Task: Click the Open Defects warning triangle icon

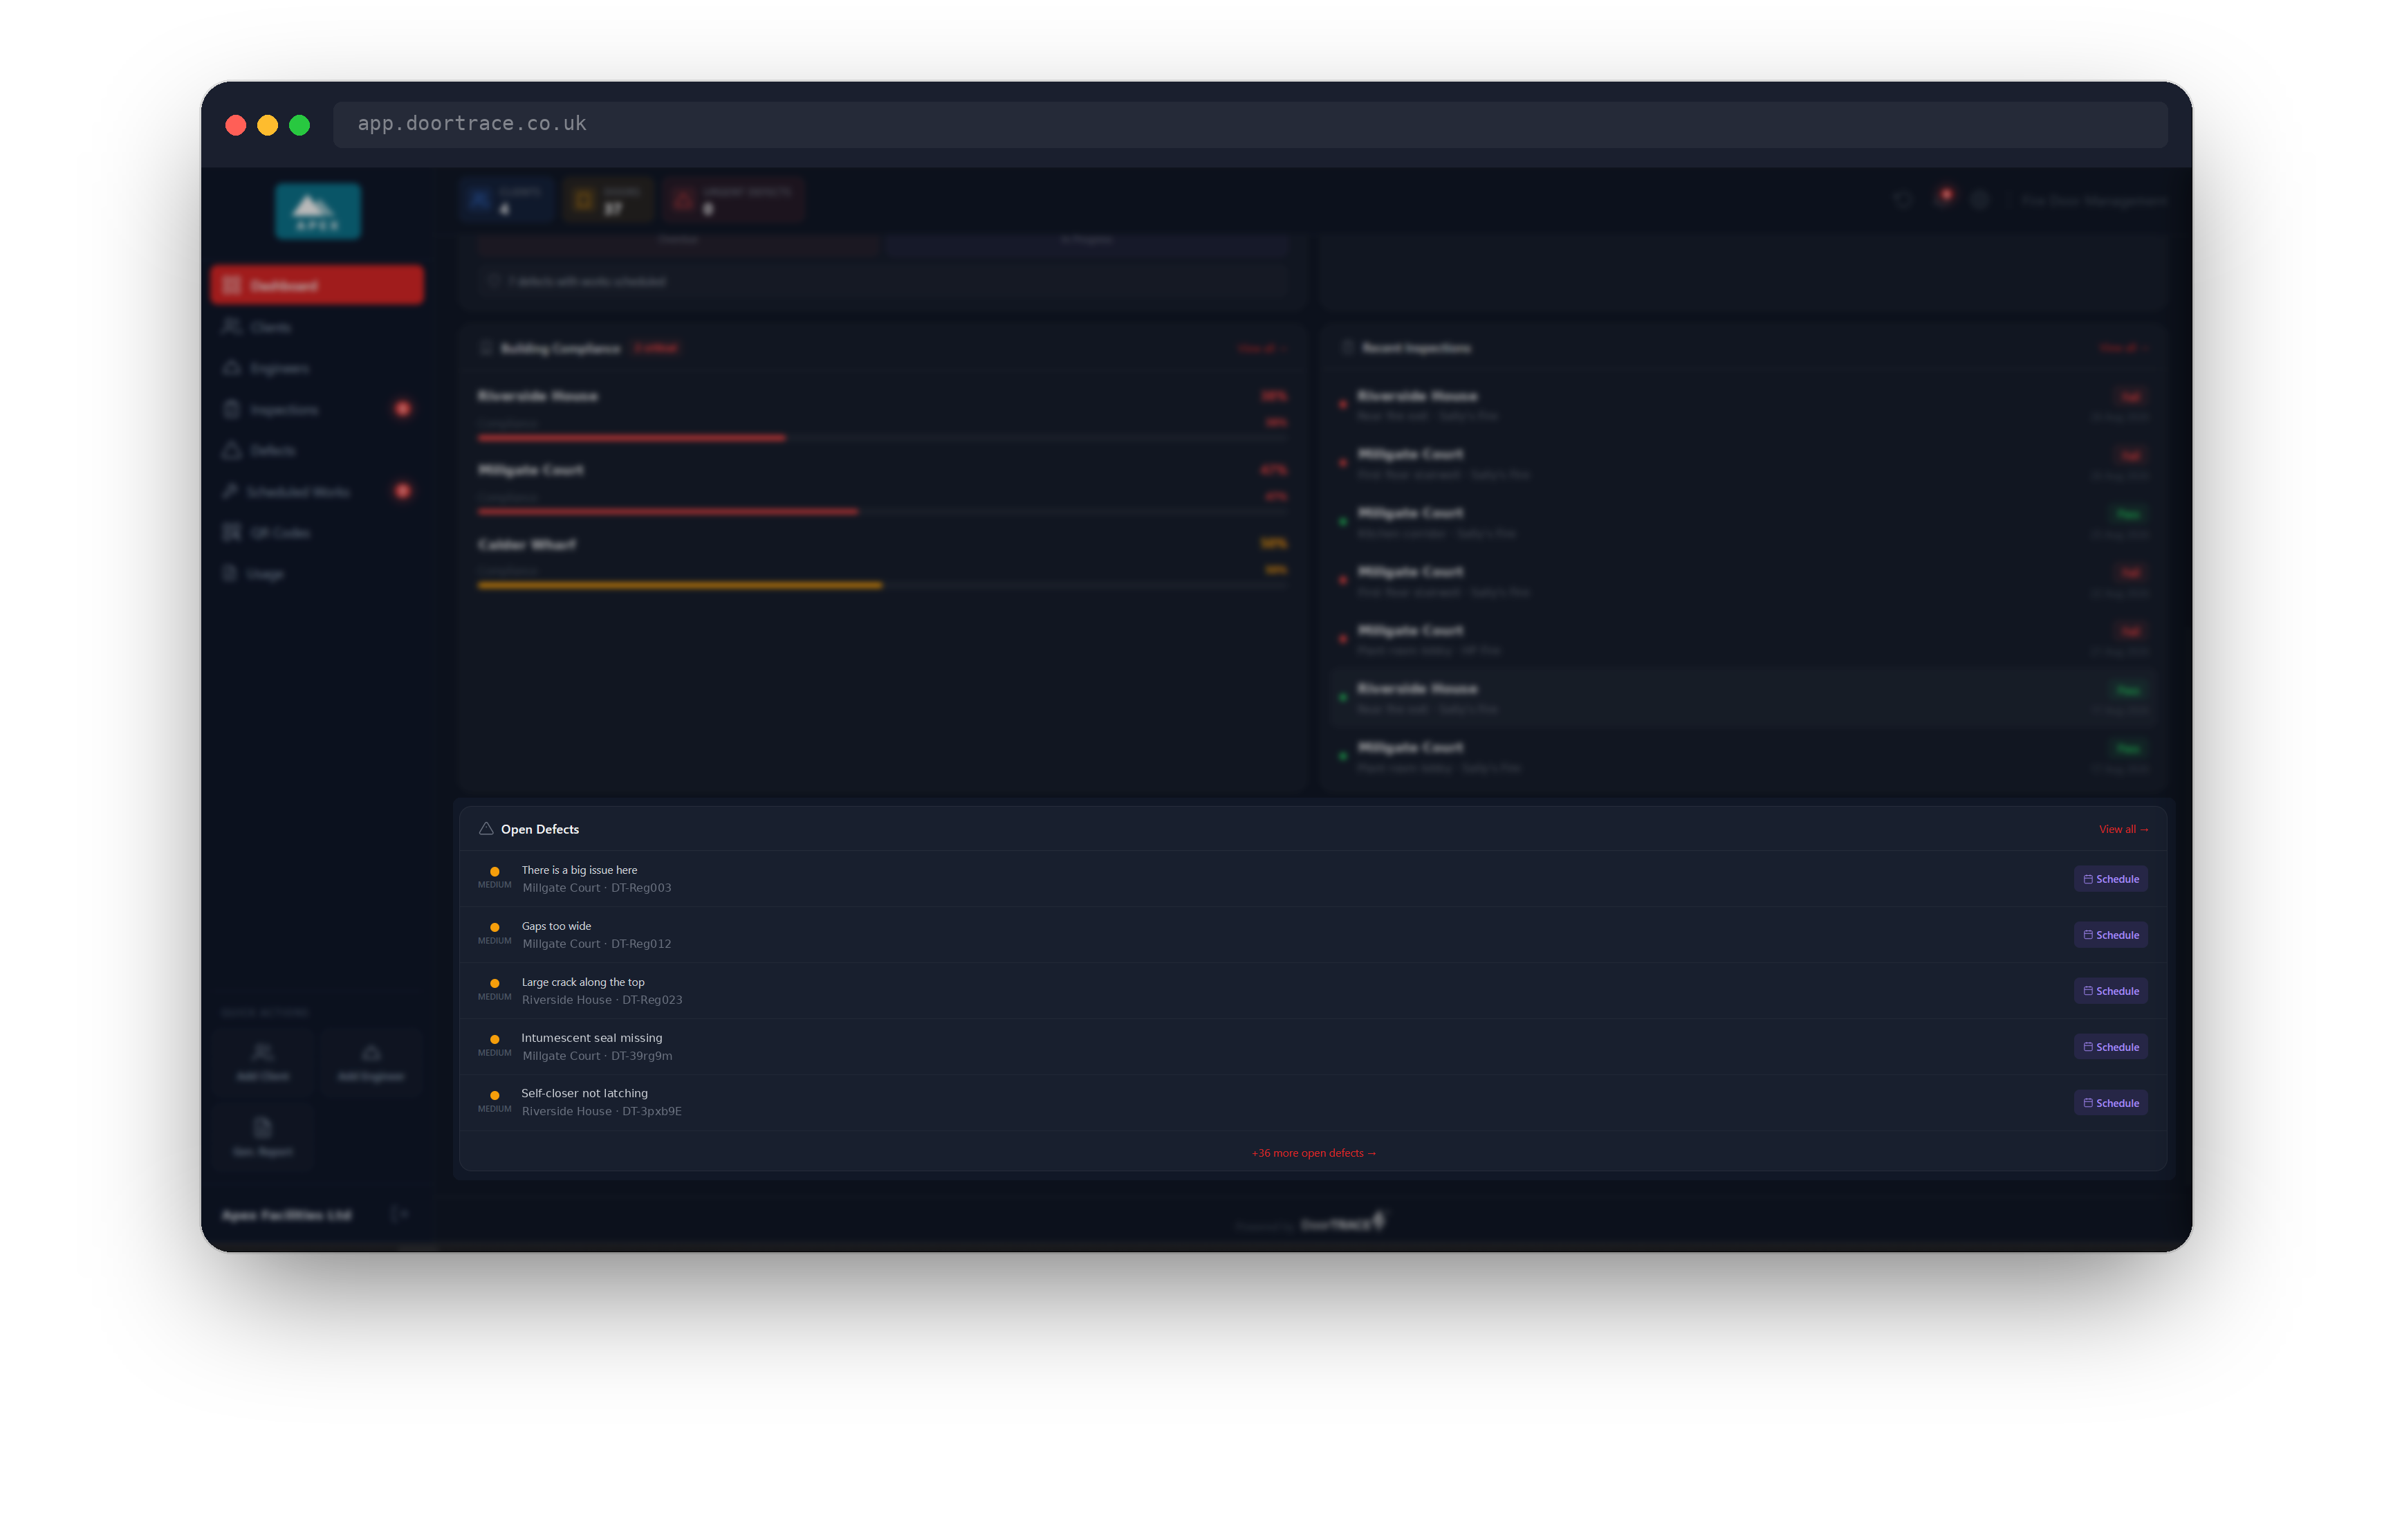Action: [x=486, y=829]
